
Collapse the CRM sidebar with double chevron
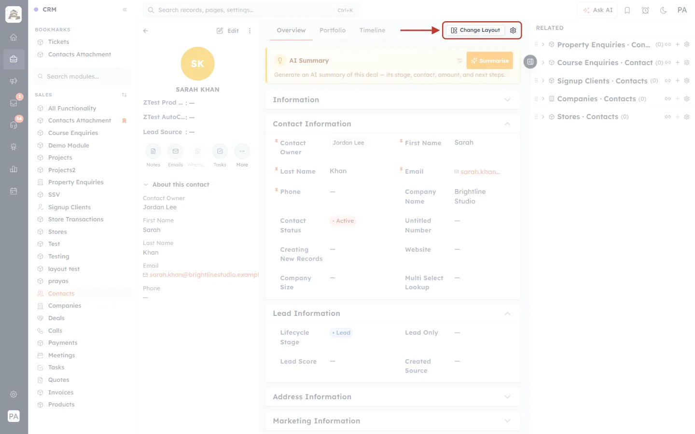pos(125,10)
